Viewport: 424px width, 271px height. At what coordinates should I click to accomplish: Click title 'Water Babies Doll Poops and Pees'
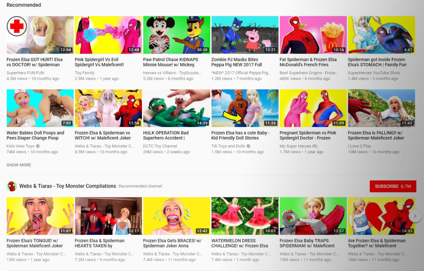click(x=35, y=135)
